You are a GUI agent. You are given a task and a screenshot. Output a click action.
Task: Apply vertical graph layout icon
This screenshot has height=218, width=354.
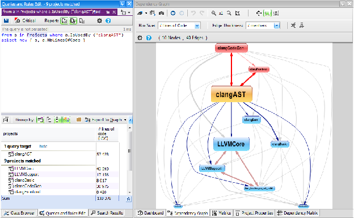pos(302,26)
